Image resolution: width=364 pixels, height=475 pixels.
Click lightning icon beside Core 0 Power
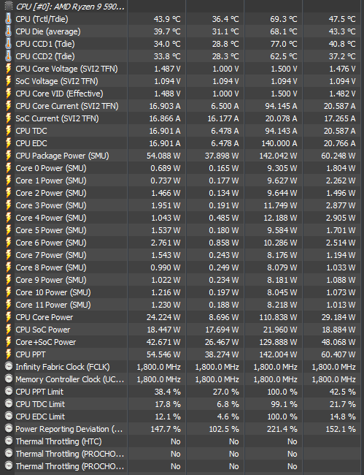click(9, 168)
